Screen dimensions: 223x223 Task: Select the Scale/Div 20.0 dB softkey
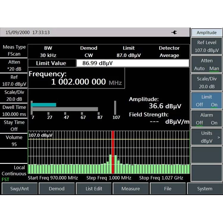click(x=207, y=82)
